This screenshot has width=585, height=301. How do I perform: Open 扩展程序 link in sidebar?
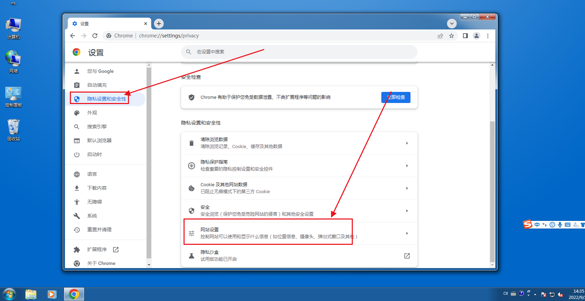[97, 249]
